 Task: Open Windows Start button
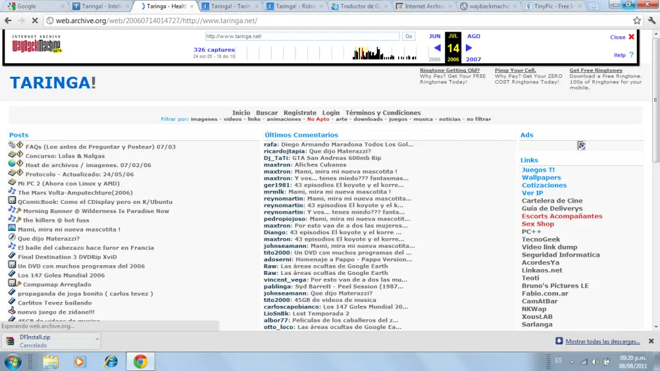[13, 361]
